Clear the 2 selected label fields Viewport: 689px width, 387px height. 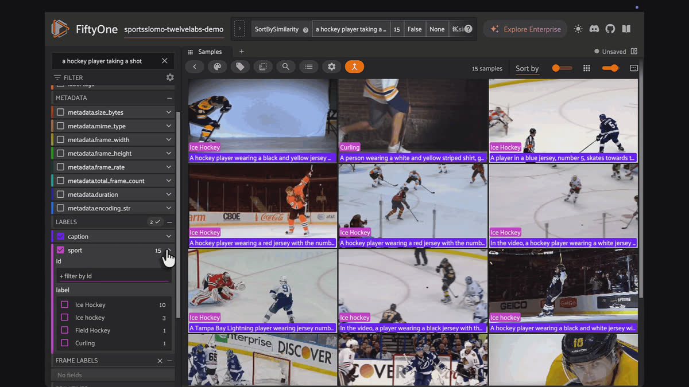coord(155,222)
